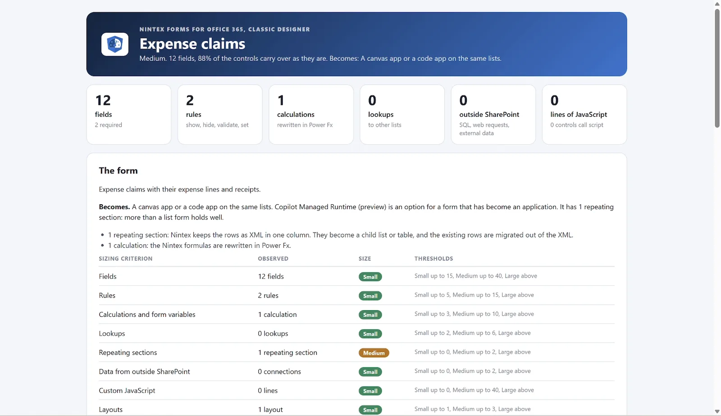The width and height of the screenshot is (721, 416).
Task: Click the '0 connections' cell
Action: pos(279,371)
